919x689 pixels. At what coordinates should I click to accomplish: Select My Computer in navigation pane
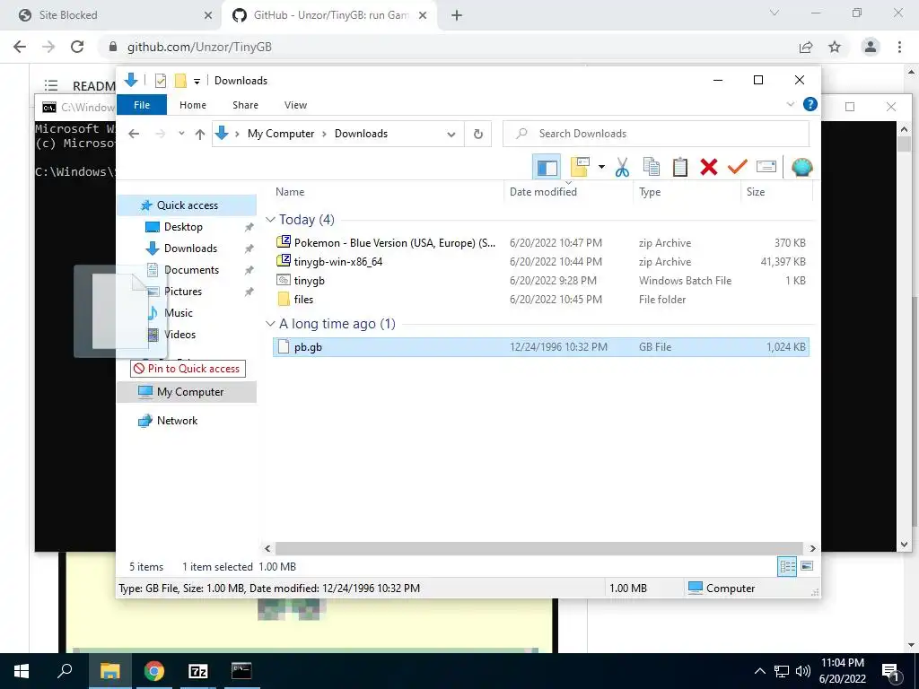(187, 392)
